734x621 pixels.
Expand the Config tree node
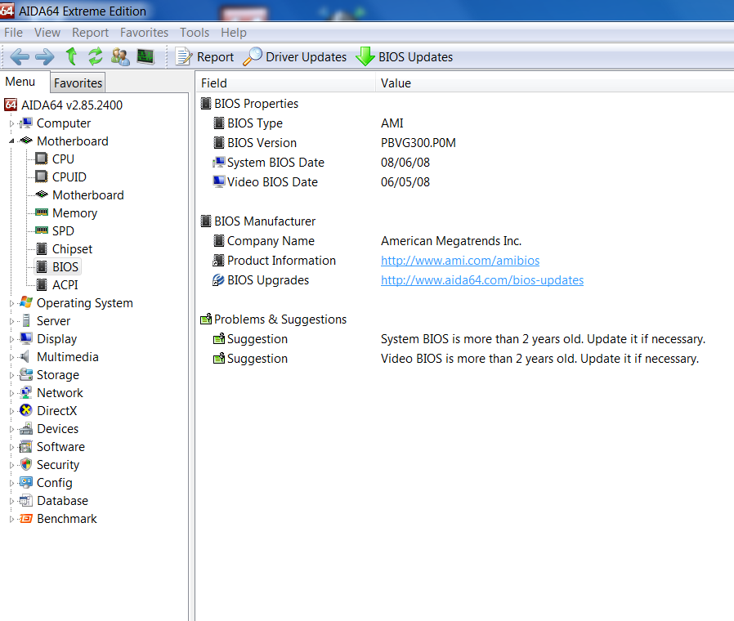tap(11, 483)
